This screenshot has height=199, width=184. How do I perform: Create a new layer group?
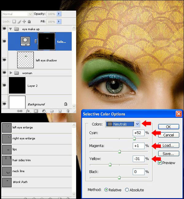point(52,111)
